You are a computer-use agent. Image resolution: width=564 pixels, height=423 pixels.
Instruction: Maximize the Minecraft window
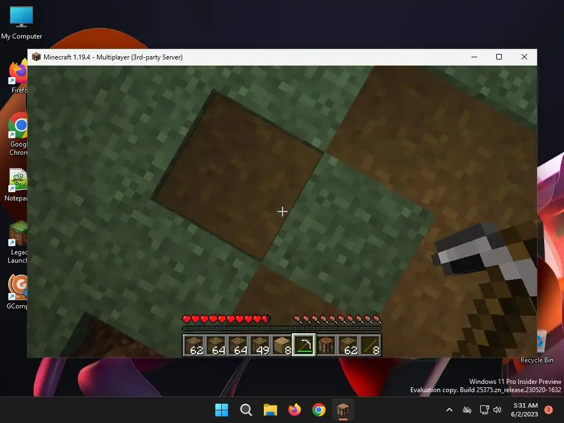pyautogui.click(x=499, y=57)
